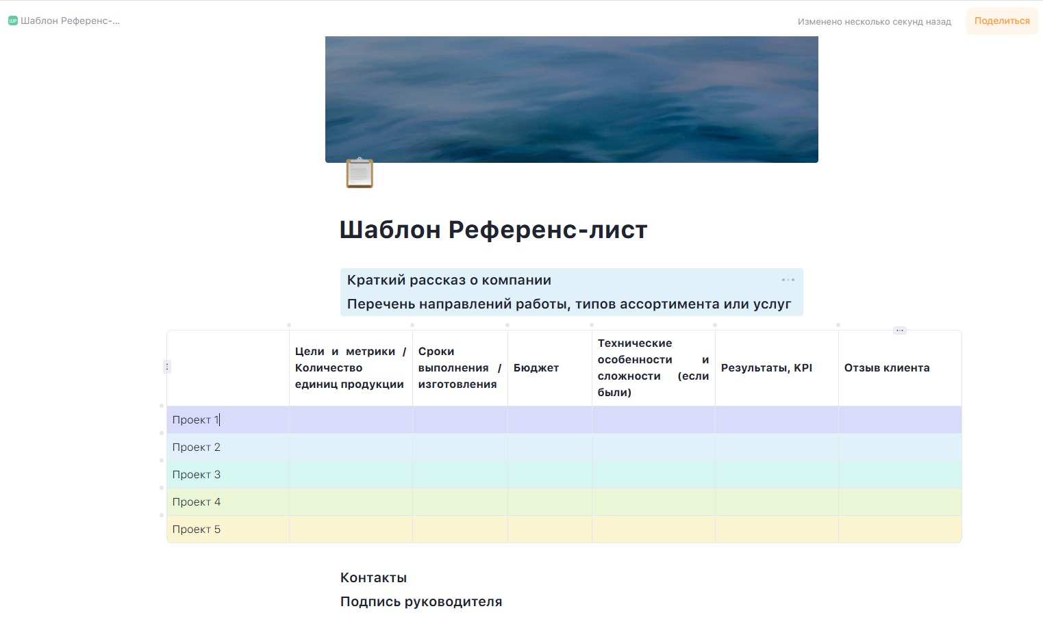Screen dimensions: 1043x626
Task: Select the 'Цели и метрики' header cell
Action: [x=351, y=368]
